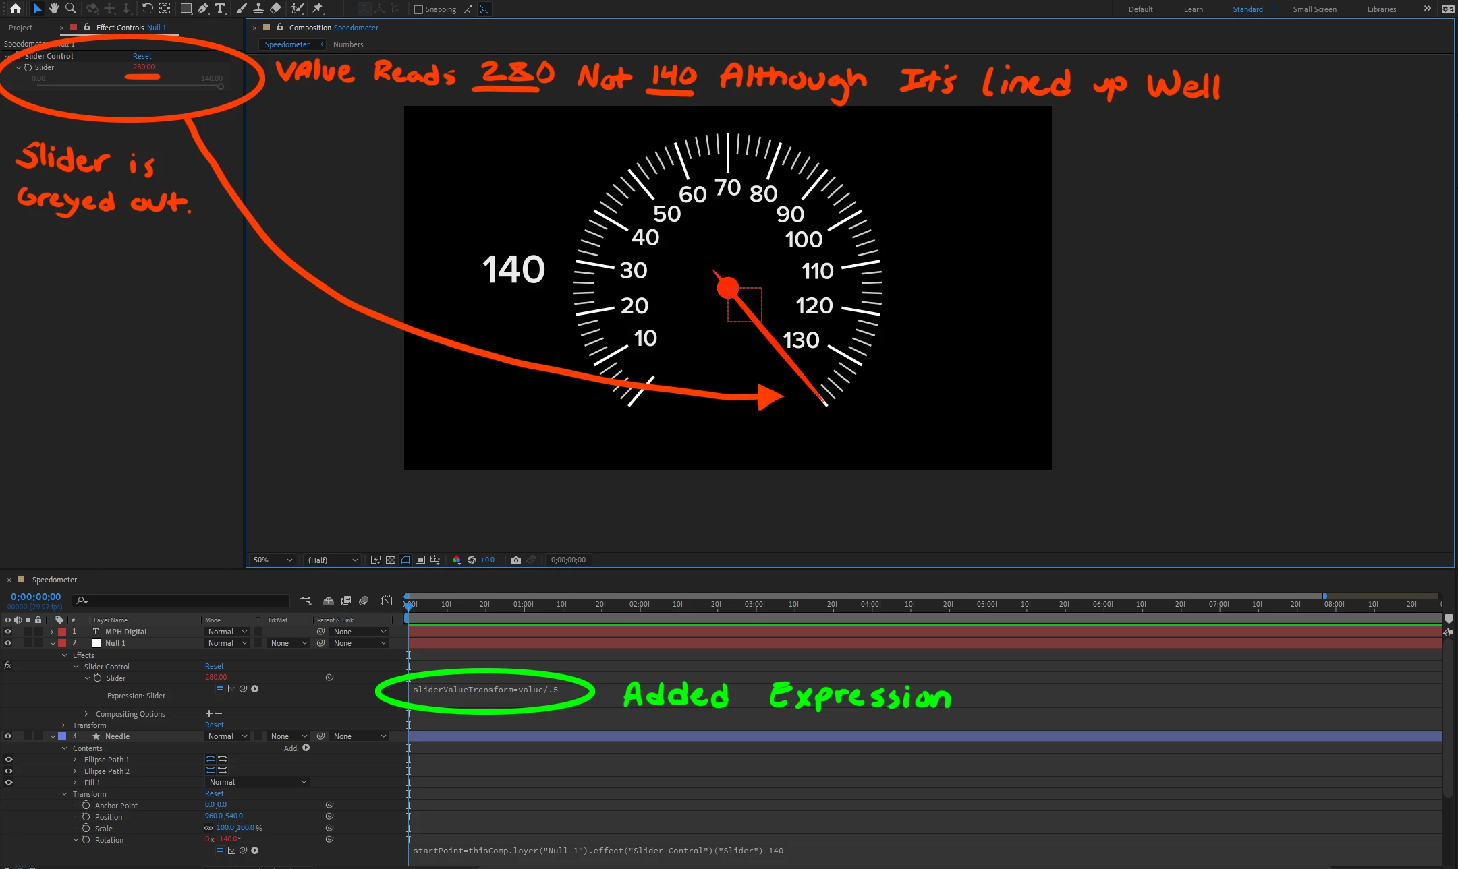Select the Horizontal Type tool
Screen dimensions: 1458x869
click(x=220, y=9)
